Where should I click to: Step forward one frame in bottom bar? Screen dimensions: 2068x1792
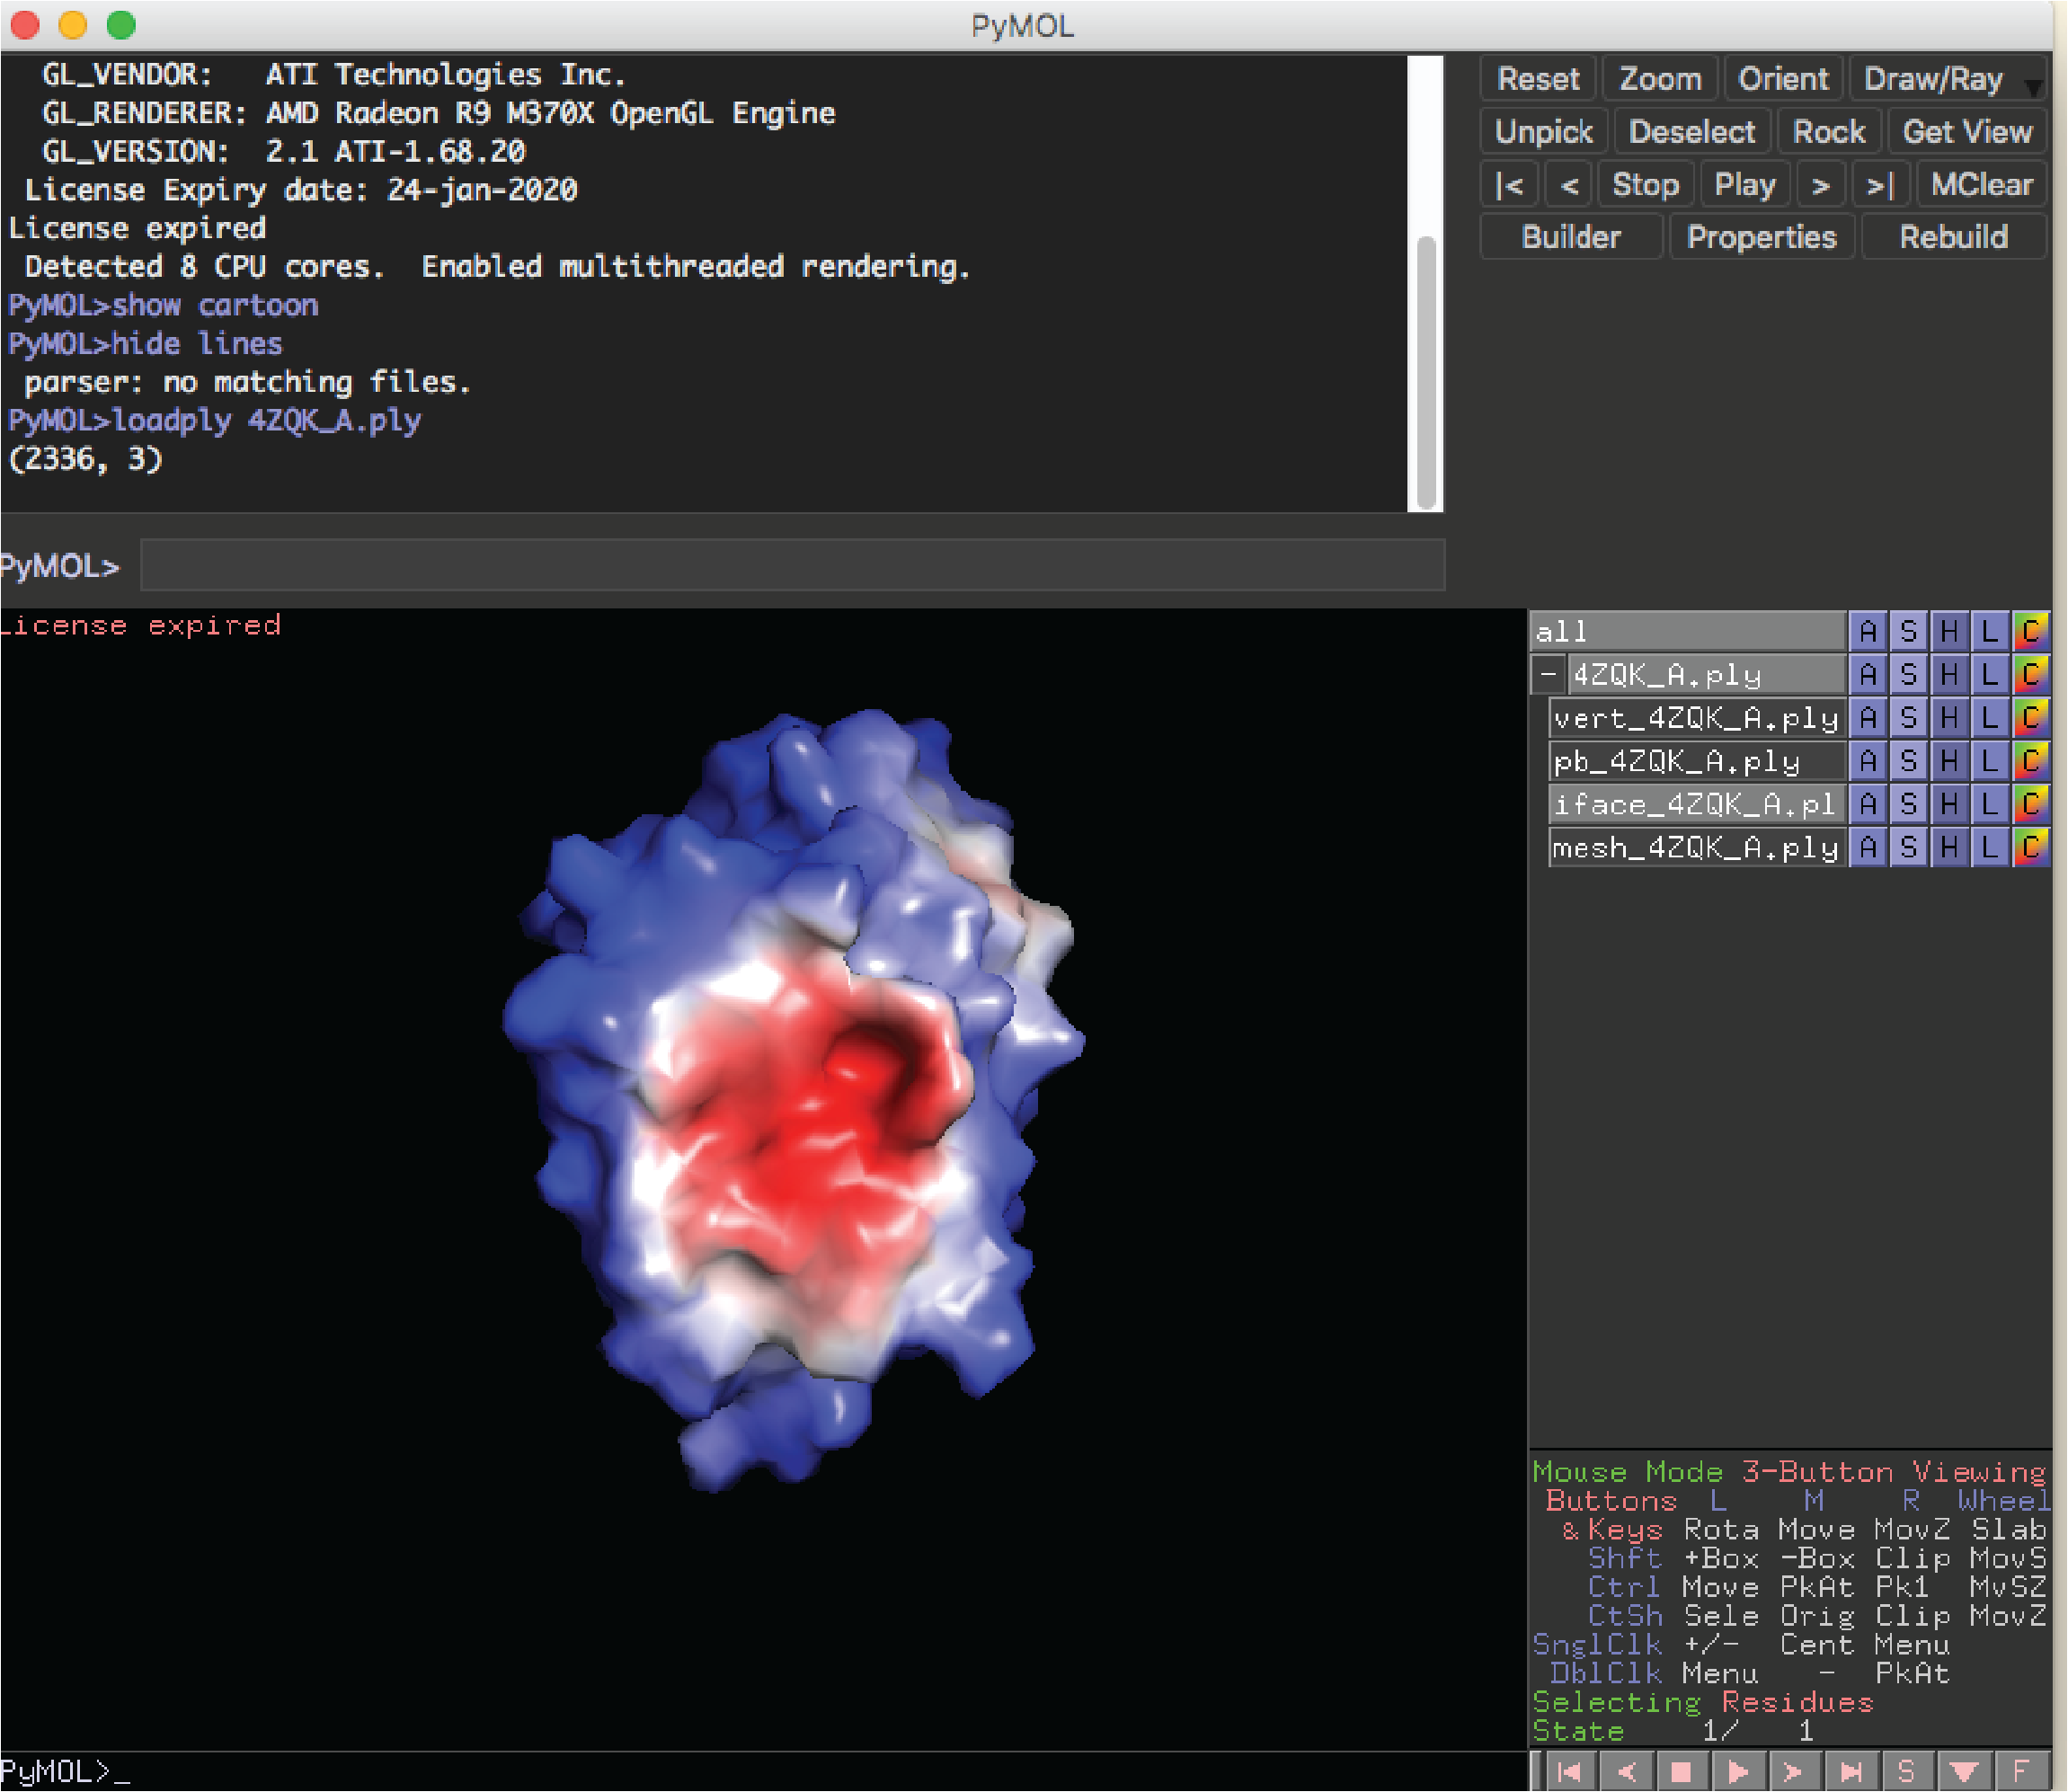pos(1794,1772)
